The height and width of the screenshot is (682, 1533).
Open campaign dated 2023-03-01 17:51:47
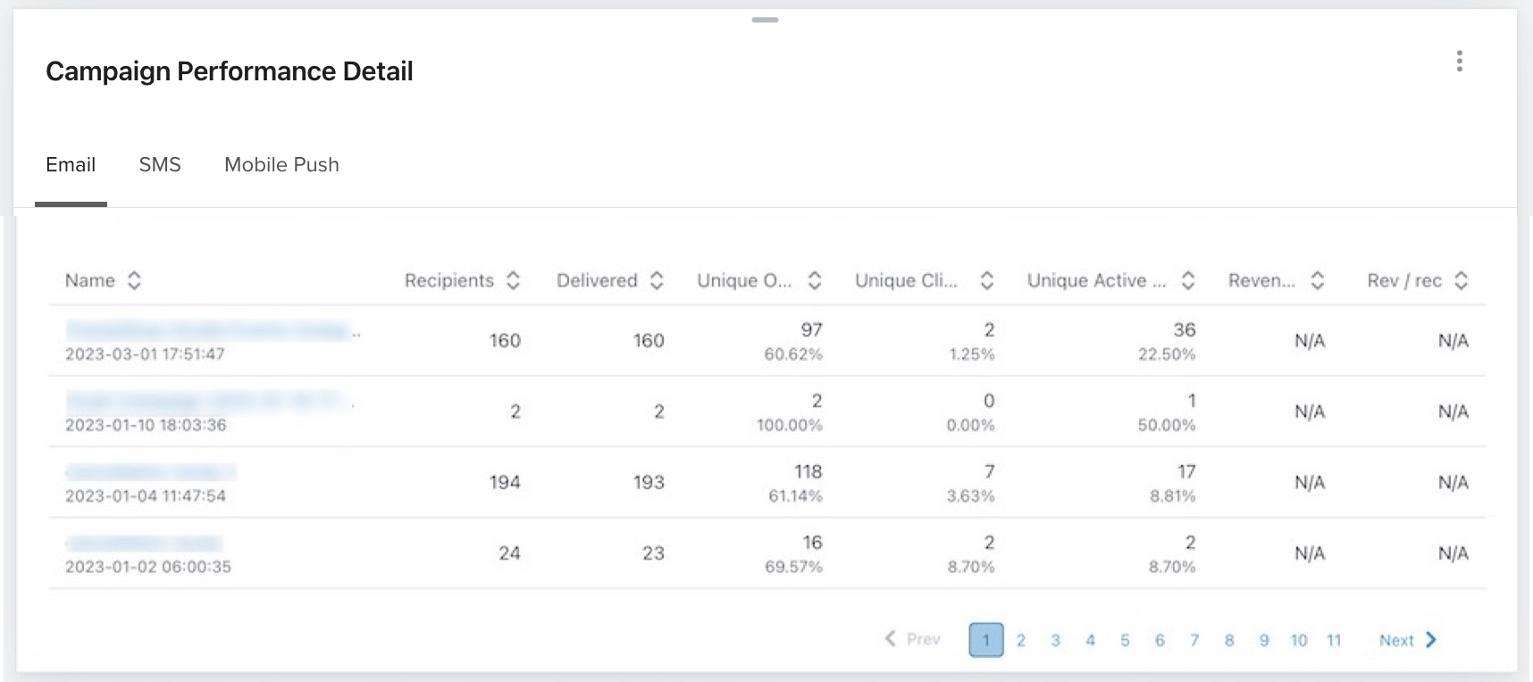click(x=210, y=331)
